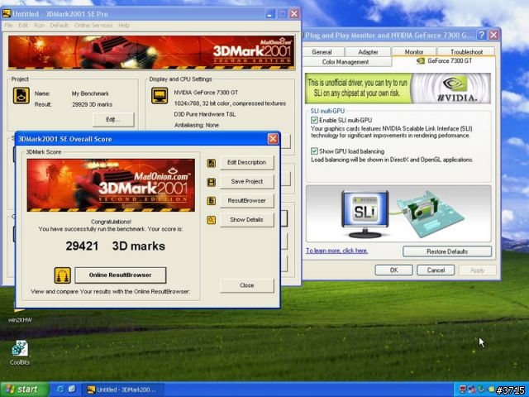Click the D3D Pure Hardware T&L text
The width and height of the screenshot is (529, 397).
[x=205, y=114]
